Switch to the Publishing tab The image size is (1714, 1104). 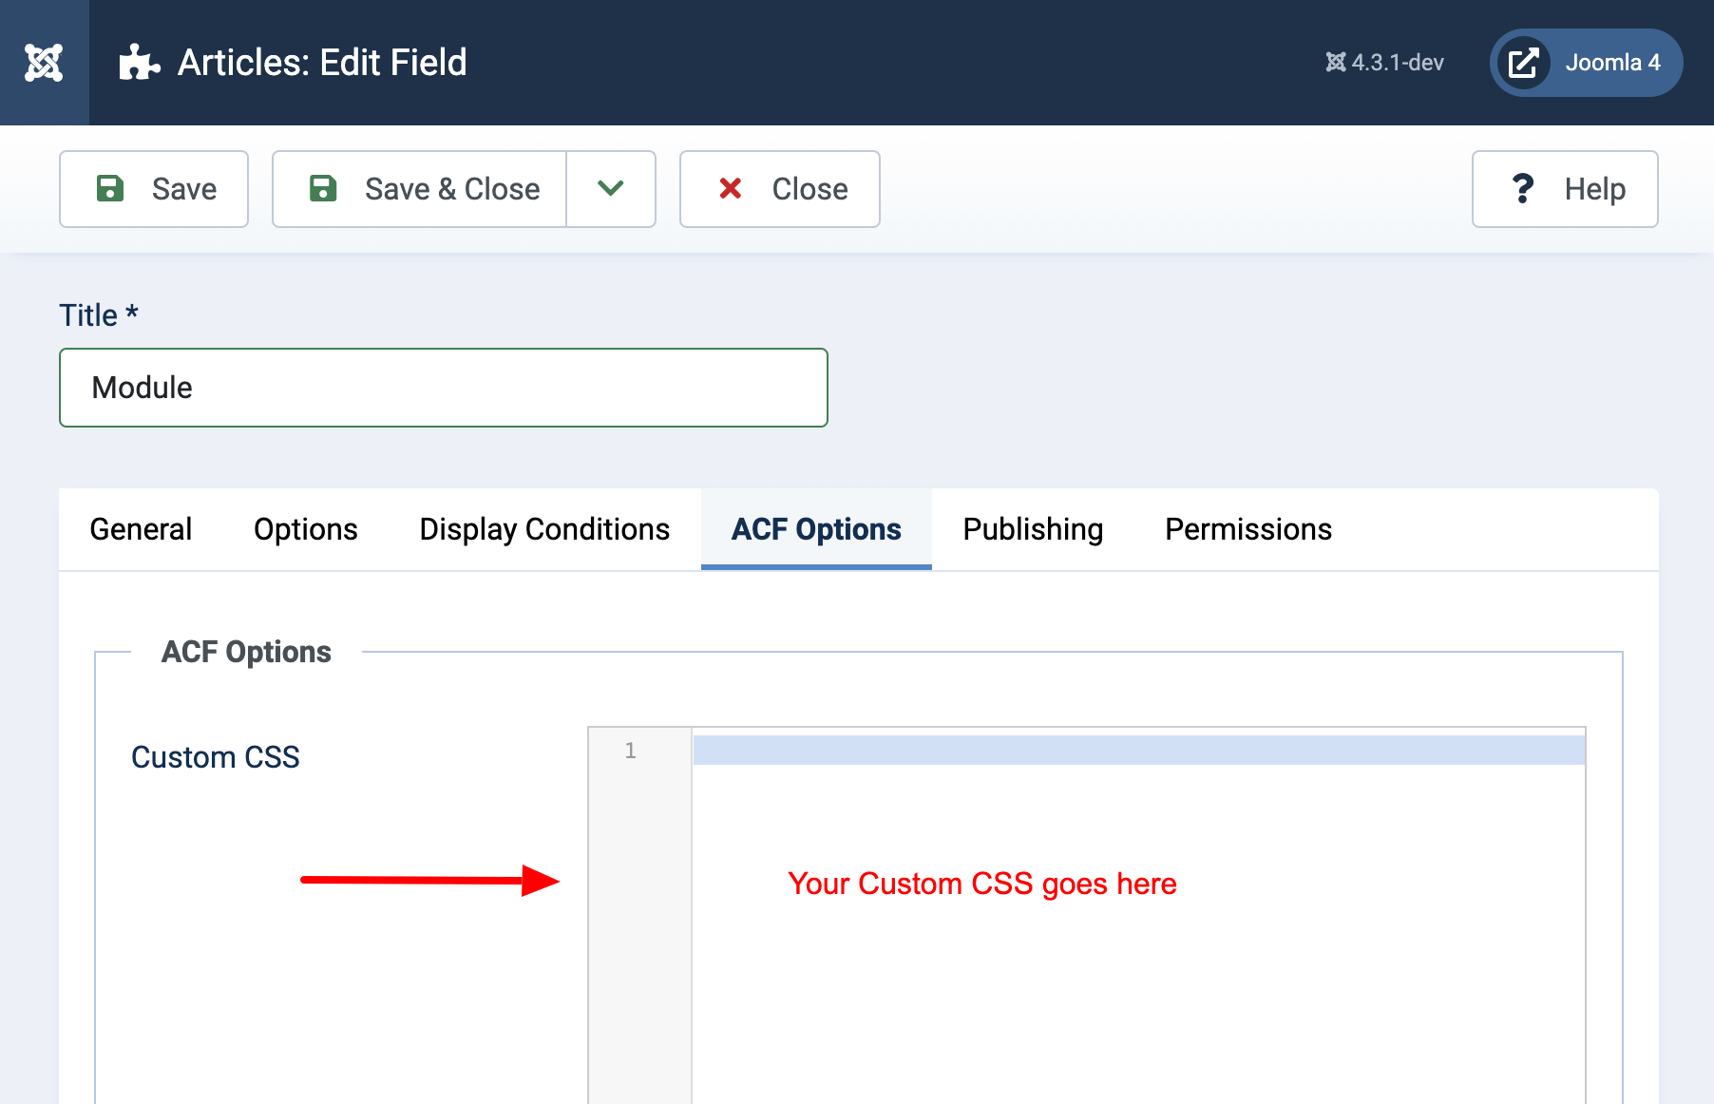tap(1033, 529)
